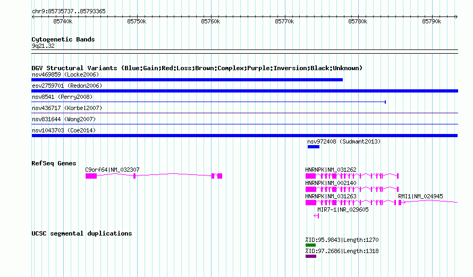Click the nsv8541 (Perry2008) label
Screen dimensions: 473x277
point(62,97)
